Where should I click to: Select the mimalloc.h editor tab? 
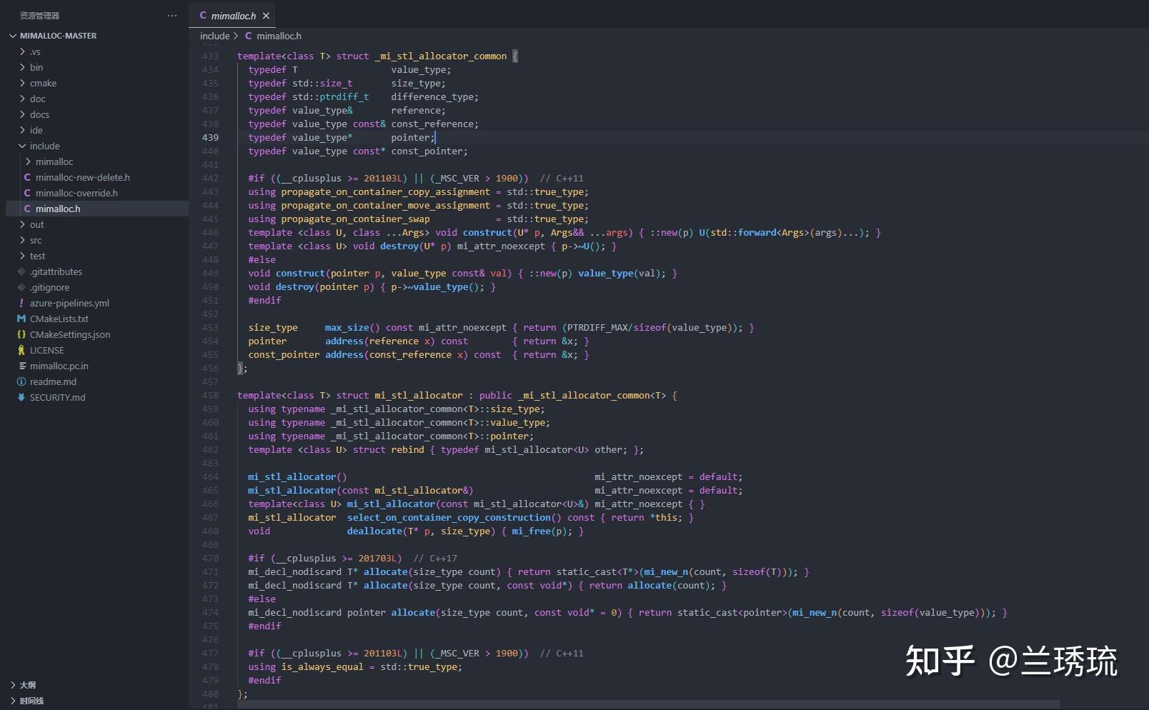click(x=233, y=16)
